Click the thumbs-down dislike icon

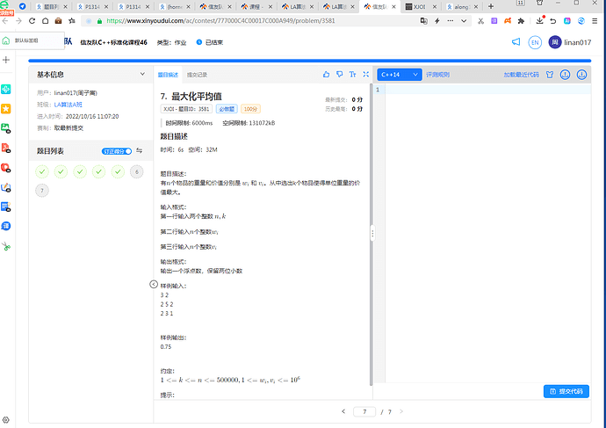tap(339, 74)
